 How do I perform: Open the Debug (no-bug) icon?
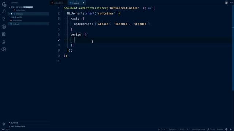click(4, 27)
